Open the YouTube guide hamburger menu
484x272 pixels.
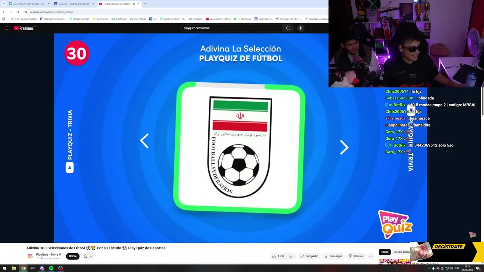(6, 28)
